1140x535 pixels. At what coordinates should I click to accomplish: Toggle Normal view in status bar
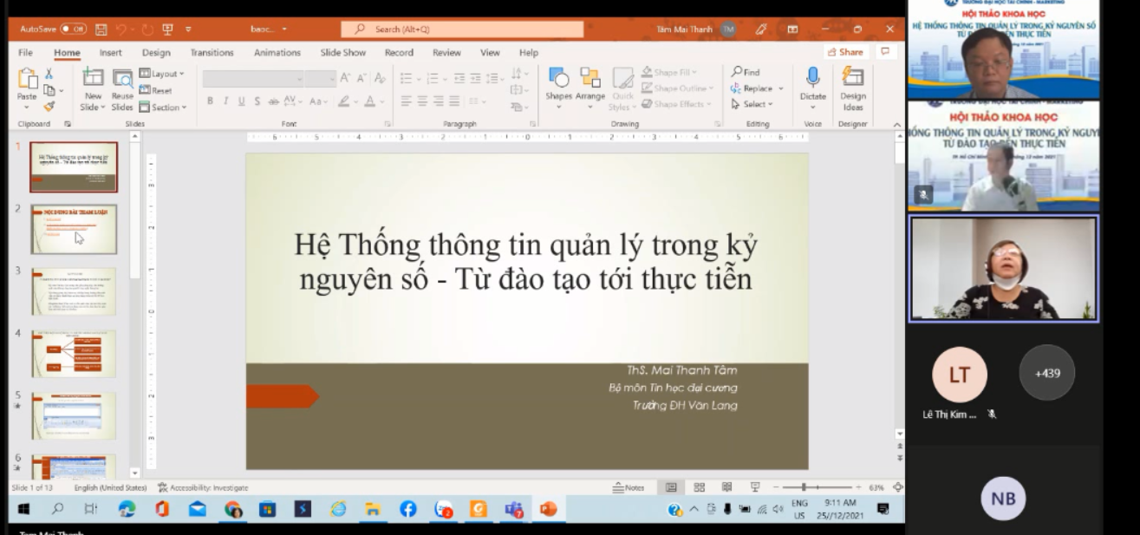tap(671, 487)
